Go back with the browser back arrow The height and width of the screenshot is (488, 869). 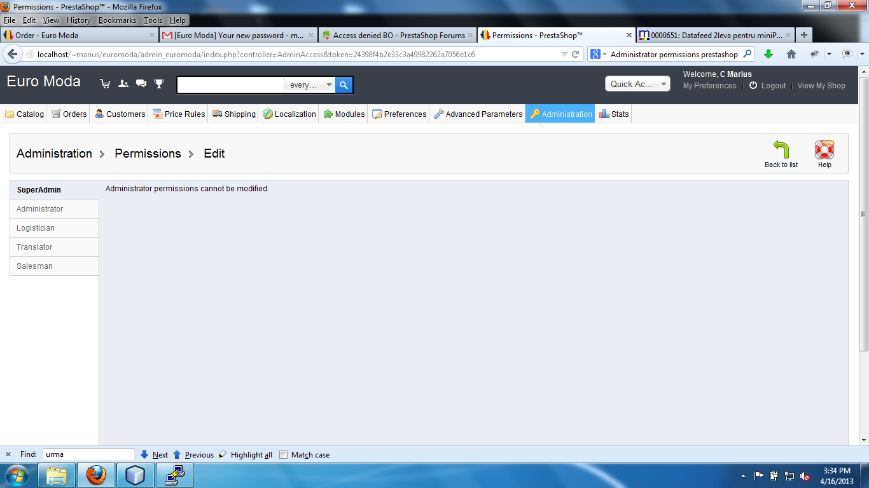pyautogui.click(x=12, y=55)
